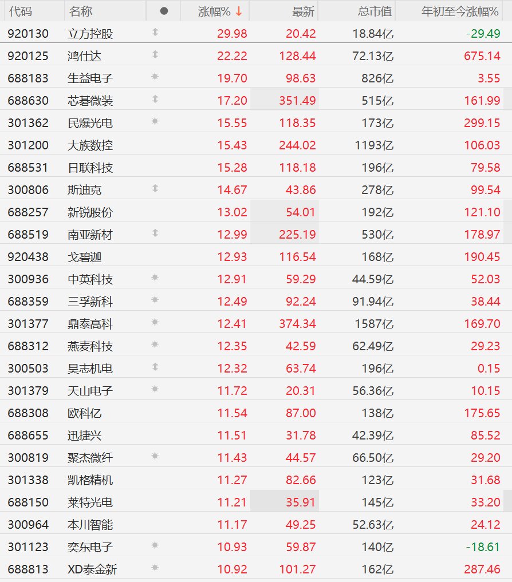The height and width of the screenshot is (582, 512).
Task: Click the 年初至今涨幅% column header
Action: 460,11
